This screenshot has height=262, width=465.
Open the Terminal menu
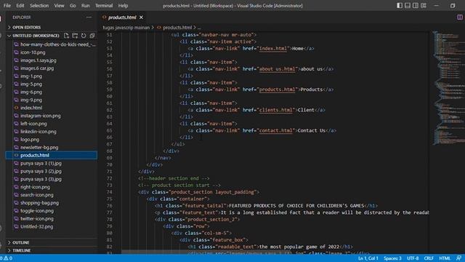tap(104, 6)
